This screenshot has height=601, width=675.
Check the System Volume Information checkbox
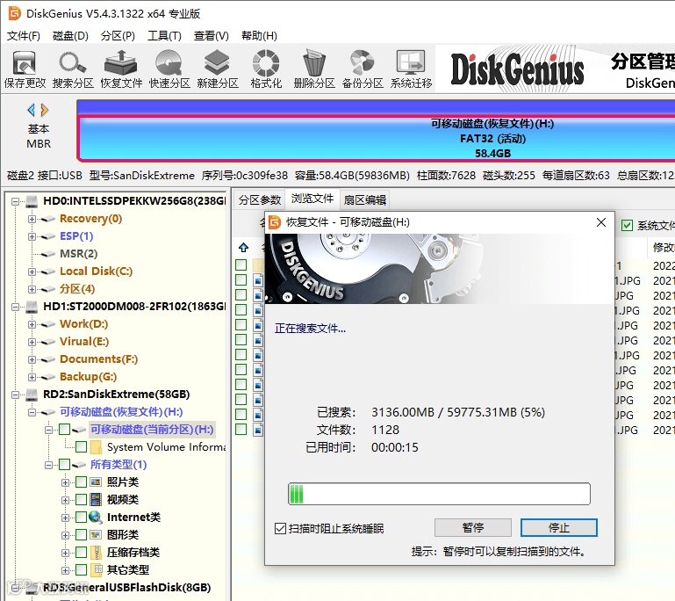click(82, 447)
